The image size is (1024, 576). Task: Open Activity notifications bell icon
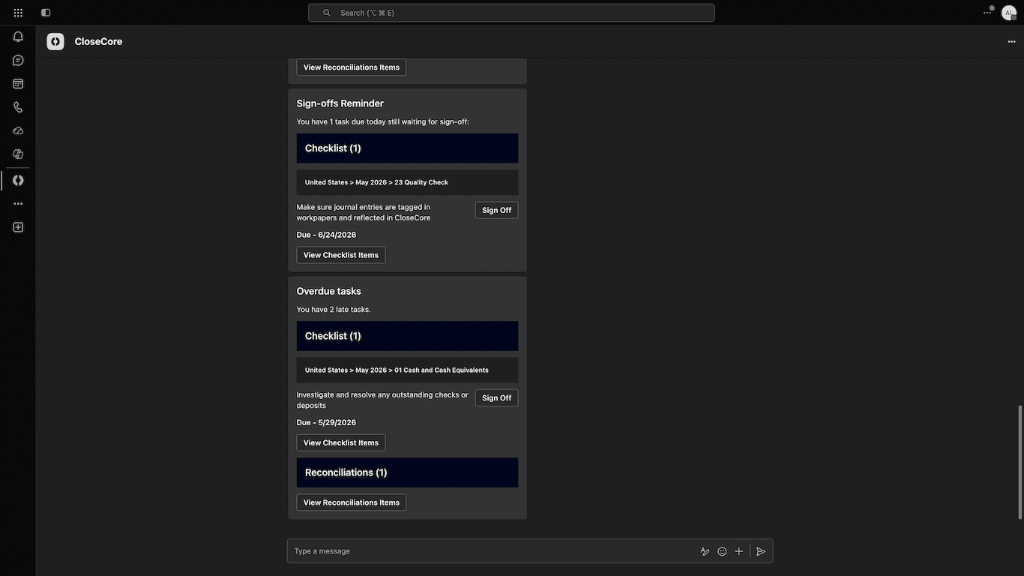[18, 37]
